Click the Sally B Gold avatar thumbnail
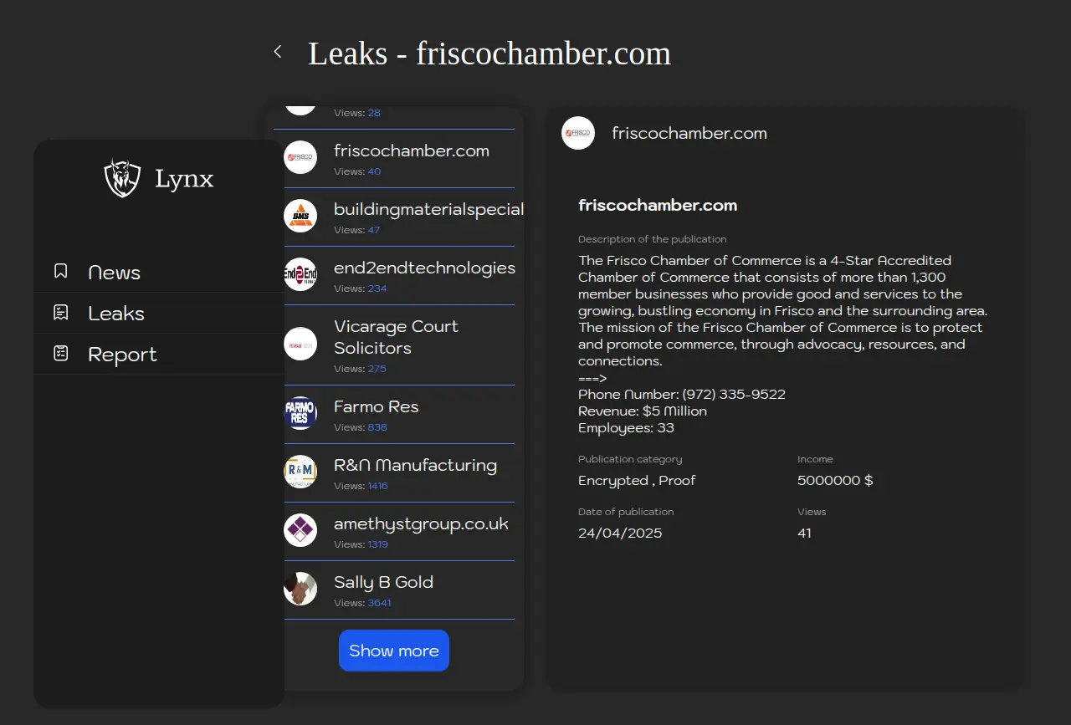Image resolution: width=1071 pixels, height=725 pixels. pyautogui.click(x=300, y=589)
